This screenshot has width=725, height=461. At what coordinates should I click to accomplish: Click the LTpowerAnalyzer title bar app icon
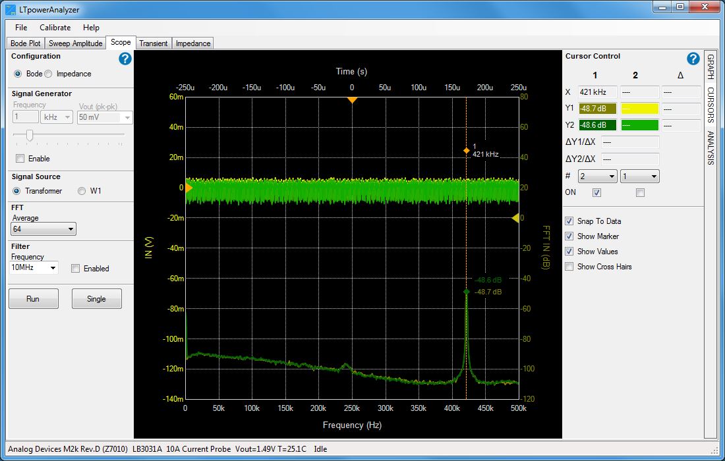point(11,9)
